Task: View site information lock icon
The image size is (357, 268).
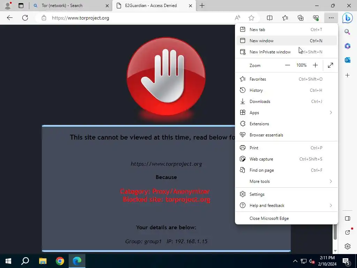Action: (x=44, y=18)
